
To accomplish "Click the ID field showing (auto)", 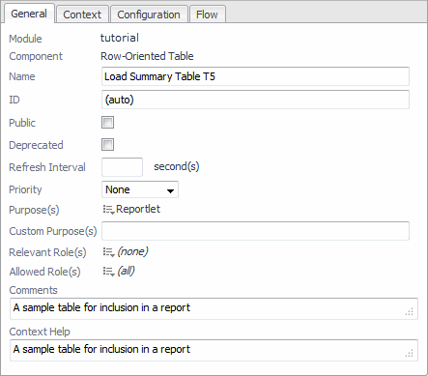I will (x=255, y=100).
